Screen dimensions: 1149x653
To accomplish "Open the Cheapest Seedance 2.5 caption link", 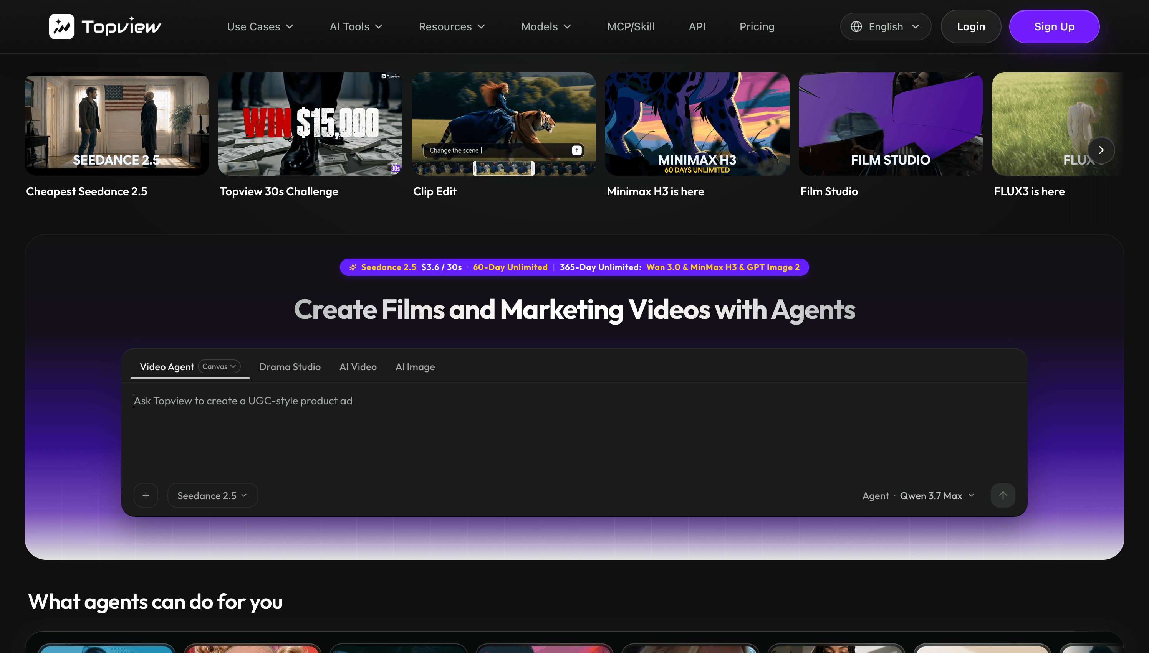I will click(87, 191).
